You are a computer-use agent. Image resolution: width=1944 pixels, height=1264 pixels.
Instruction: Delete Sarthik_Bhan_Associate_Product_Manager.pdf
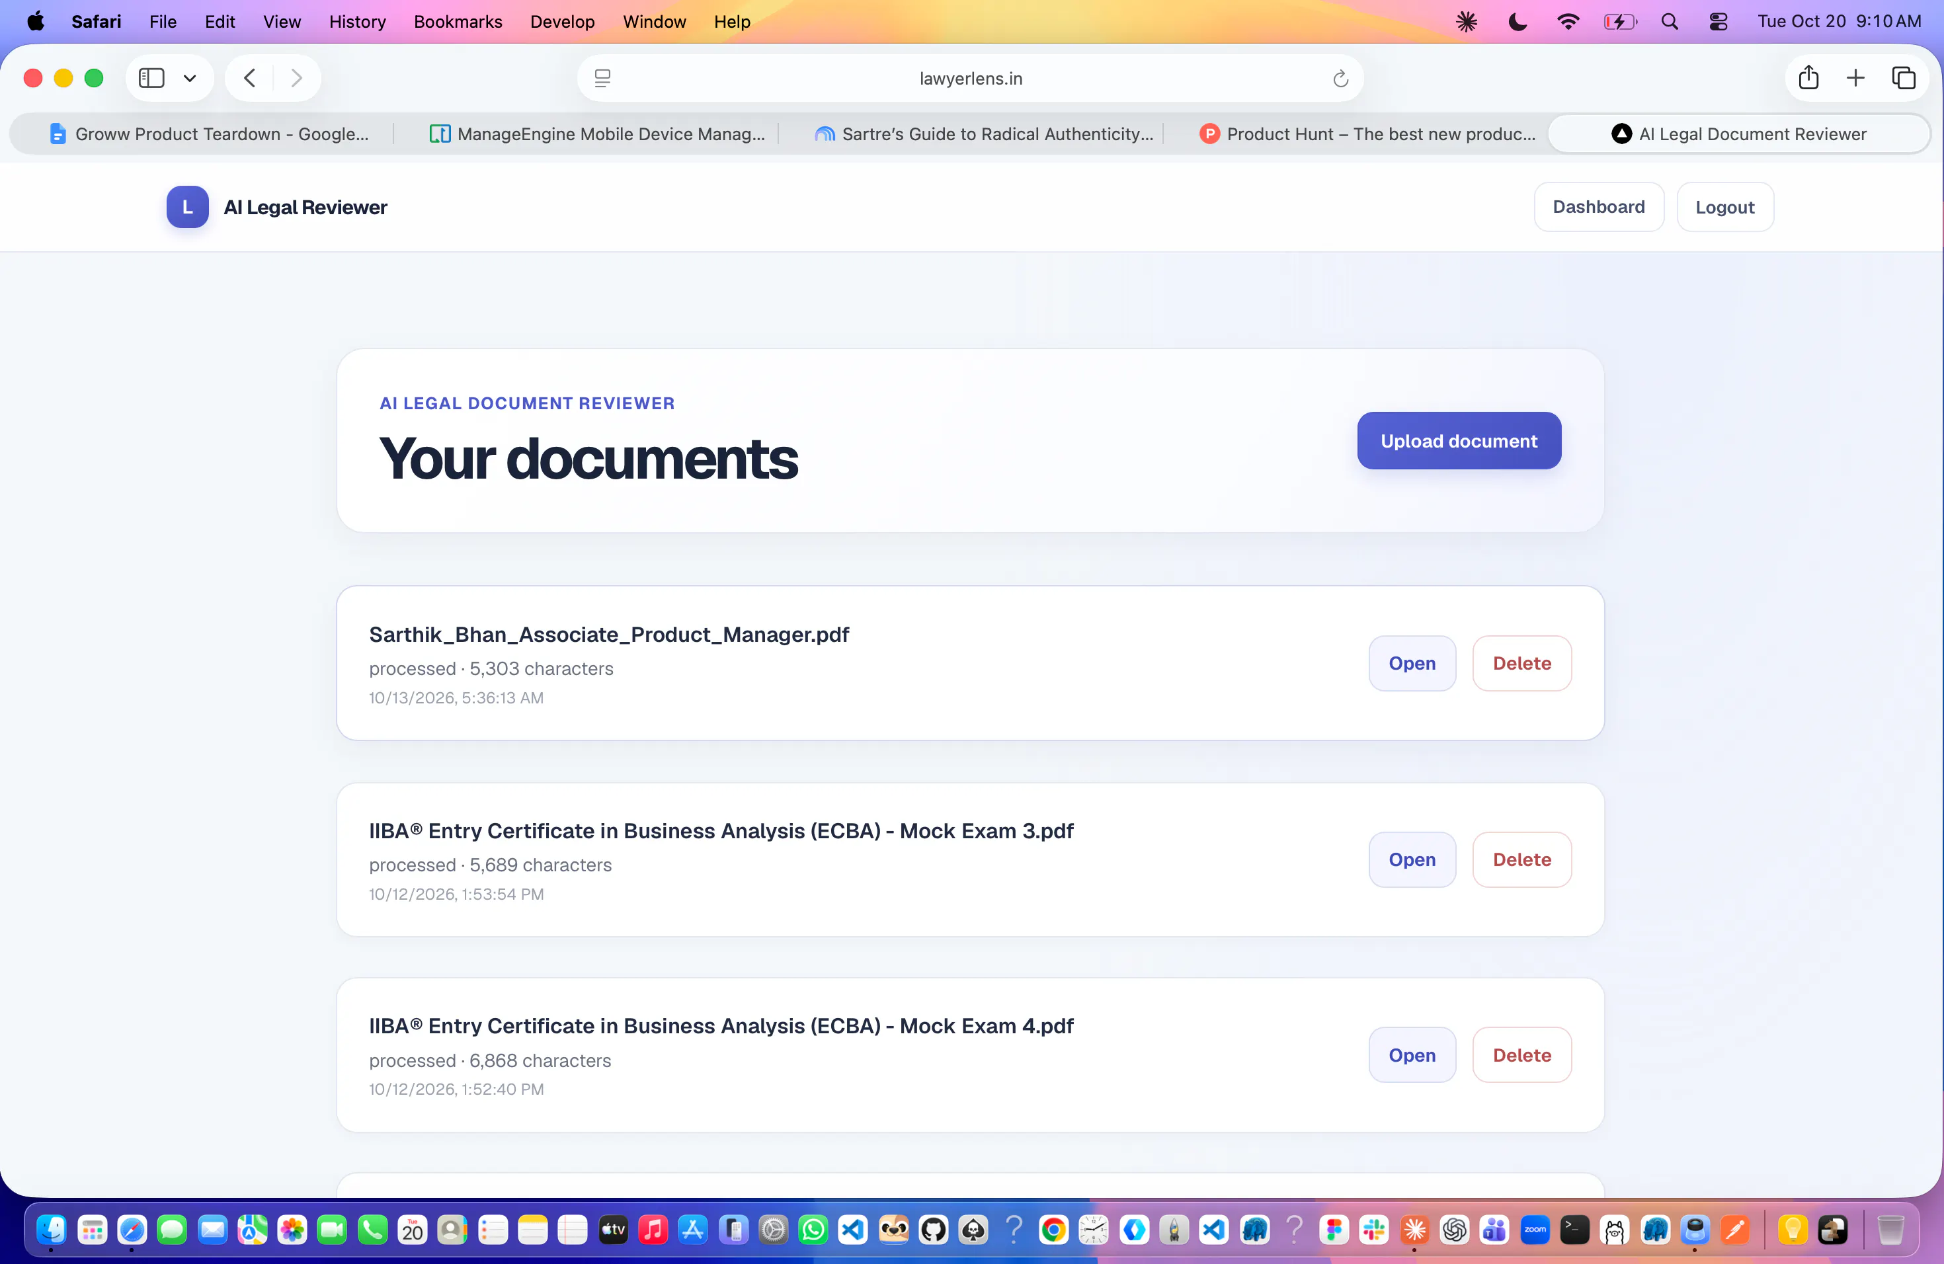(1521, 663)
